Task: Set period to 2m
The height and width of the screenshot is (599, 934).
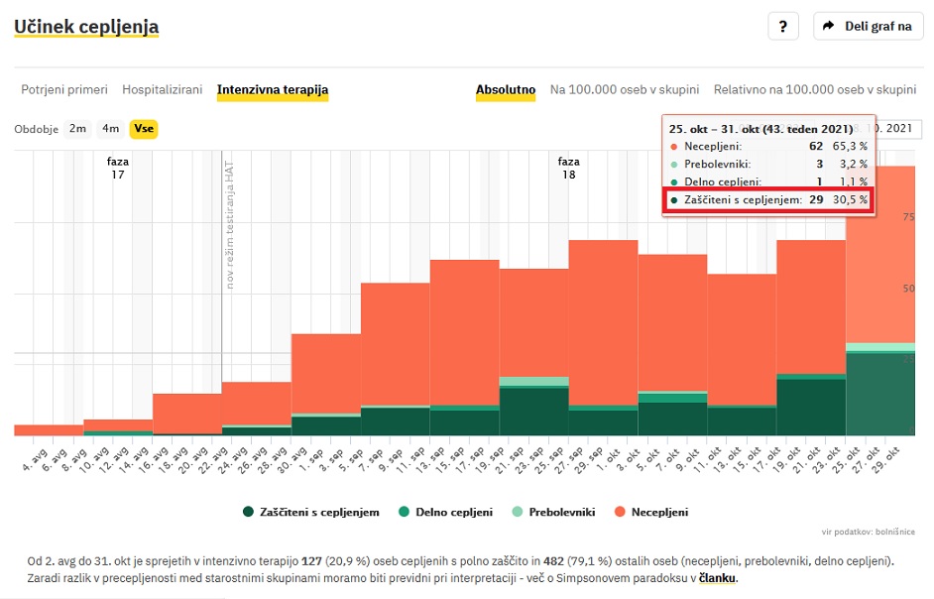Action: [77, 129]
